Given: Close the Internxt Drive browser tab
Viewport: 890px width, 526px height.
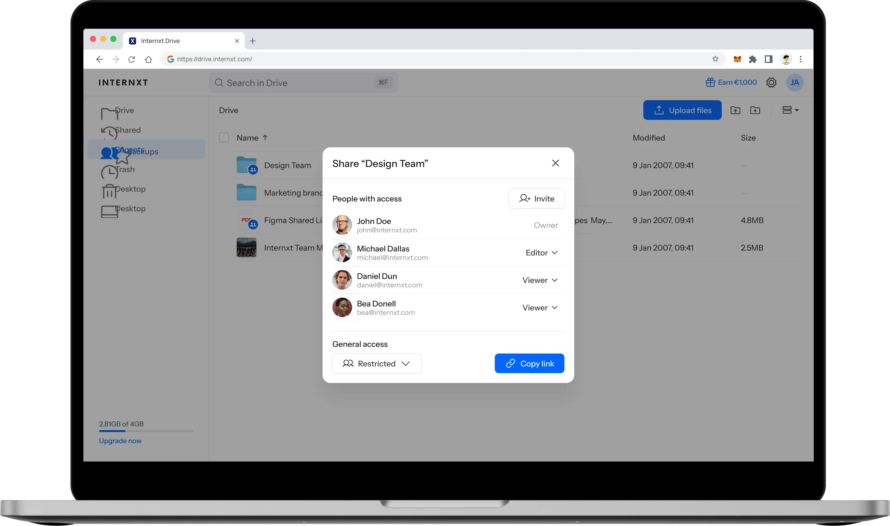Looking at the screenshot, I should point(237,41).
